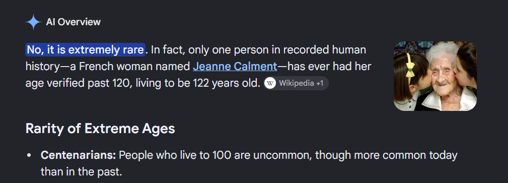Click the bold "Centenarians:" label
This screenshot has height=183, width=508.
tap(78, 155)
